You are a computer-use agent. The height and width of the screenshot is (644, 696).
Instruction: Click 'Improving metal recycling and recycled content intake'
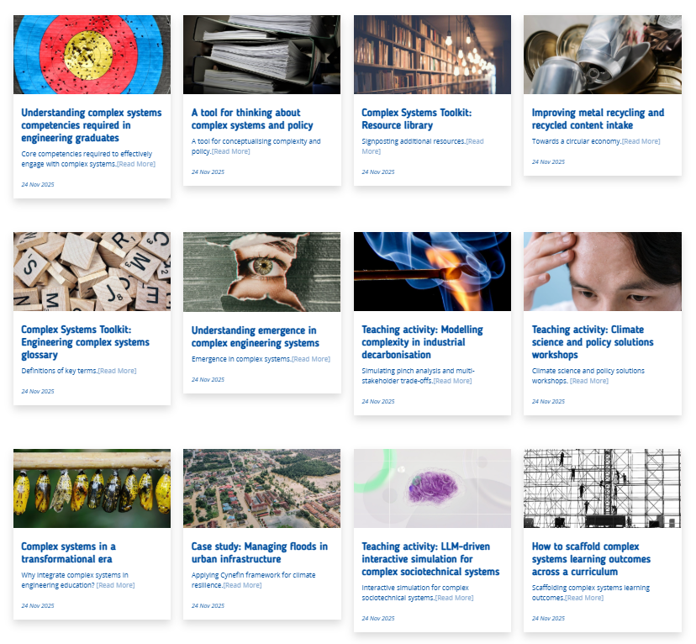pos(597,119)
